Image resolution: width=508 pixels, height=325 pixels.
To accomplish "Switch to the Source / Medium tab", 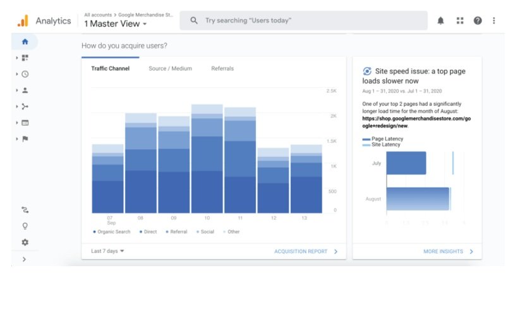I will click(170, 68).
